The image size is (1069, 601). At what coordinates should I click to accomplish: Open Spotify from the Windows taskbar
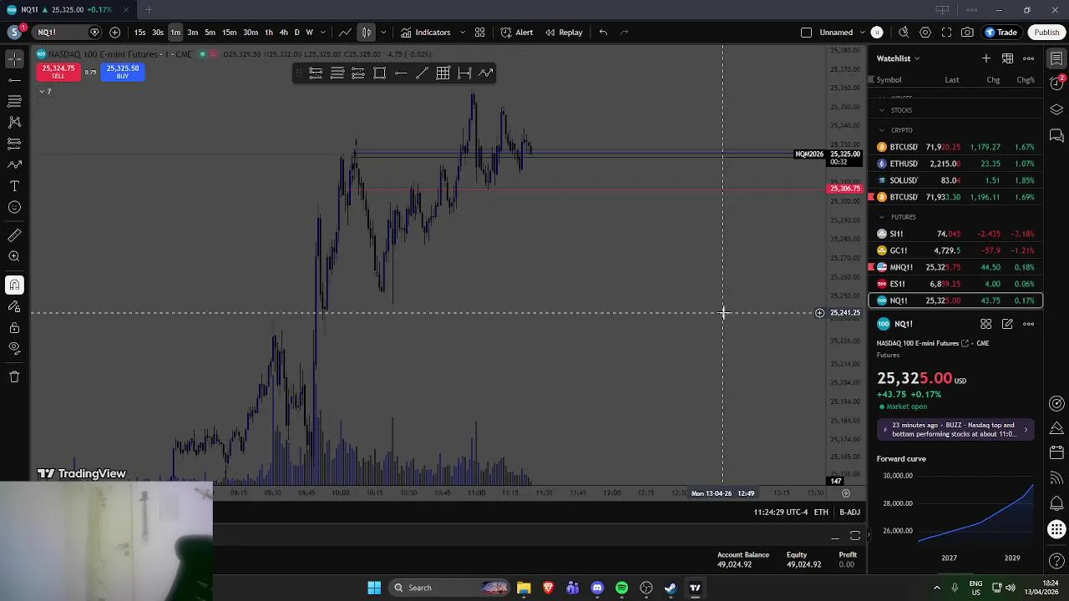point(621,588)
